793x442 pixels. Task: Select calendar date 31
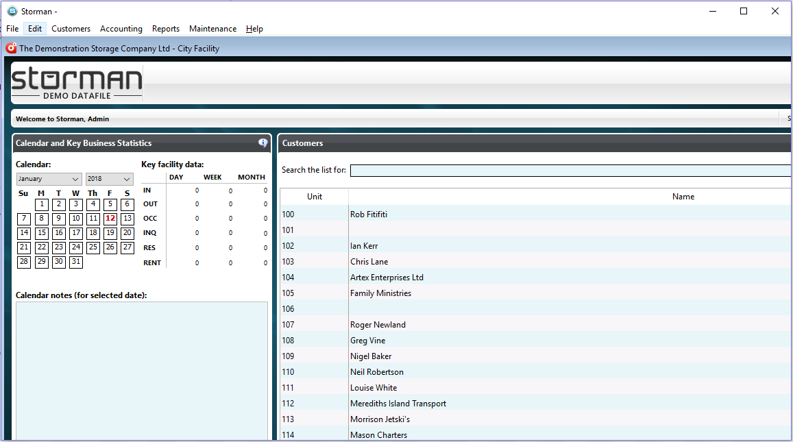click(76, 262)
